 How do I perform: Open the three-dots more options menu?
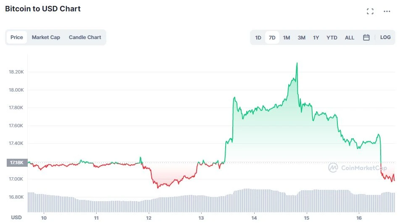click(387, 11)
